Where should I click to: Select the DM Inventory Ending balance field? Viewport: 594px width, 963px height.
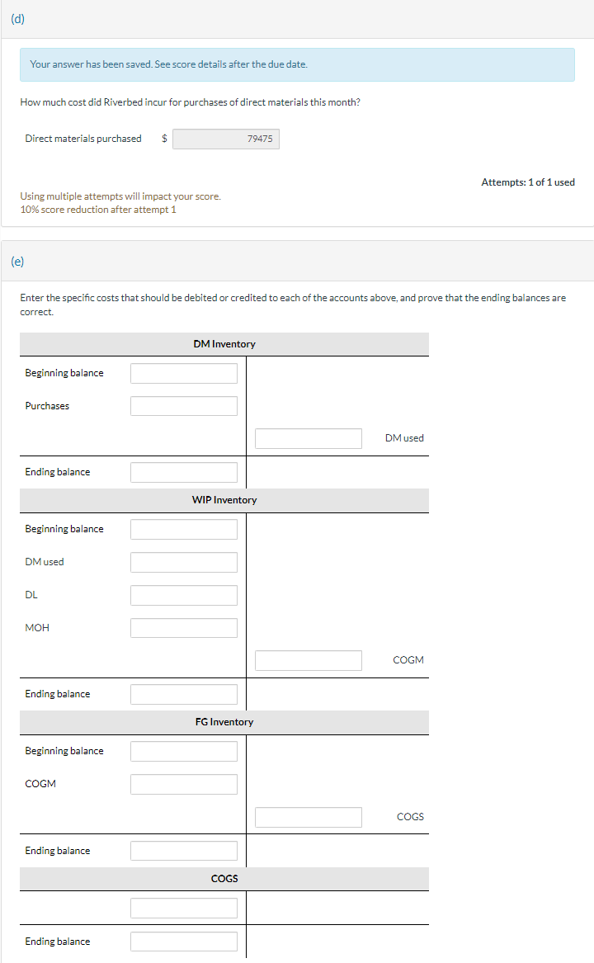point(183,471)
